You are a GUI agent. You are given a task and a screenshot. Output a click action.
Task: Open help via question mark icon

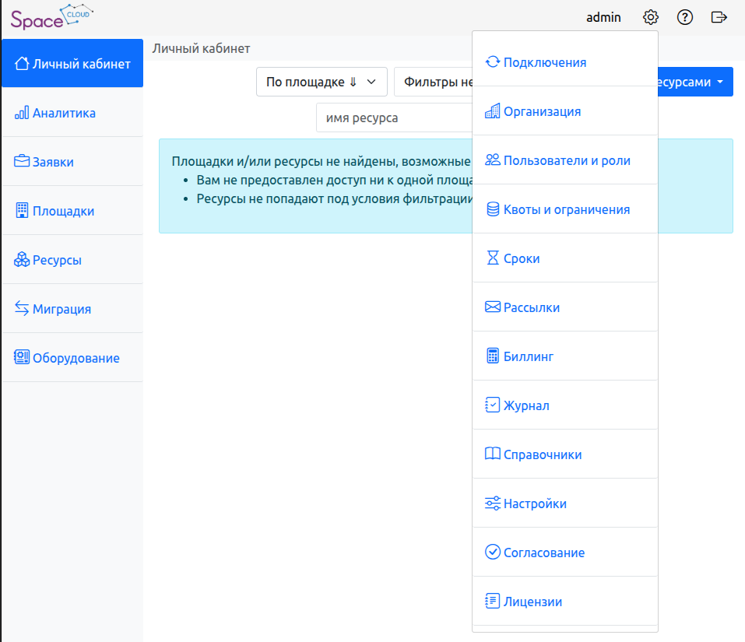click(x=685, y=17)
